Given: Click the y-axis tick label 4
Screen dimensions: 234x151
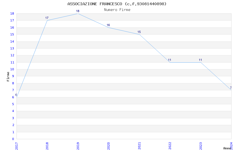Looking at the screenshot, I should [x=13, y=111].
